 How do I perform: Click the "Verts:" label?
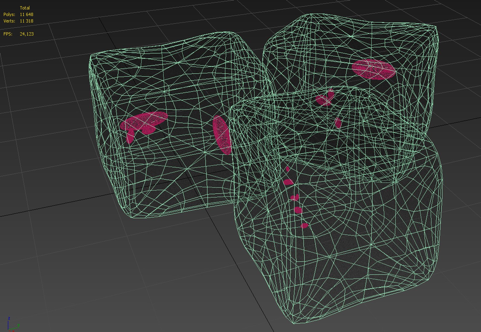9,21
